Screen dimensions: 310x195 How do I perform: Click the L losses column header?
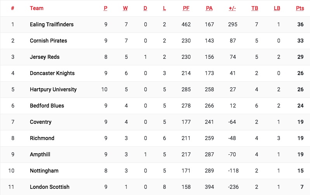[x=165, y=8]
